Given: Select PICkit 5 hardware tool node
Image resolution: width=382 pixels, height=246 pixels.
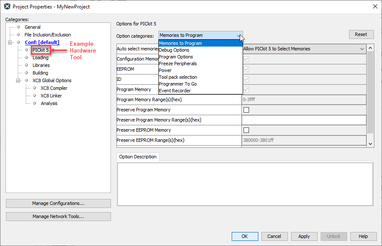Looking at the screenshot, I should (41, 50).
